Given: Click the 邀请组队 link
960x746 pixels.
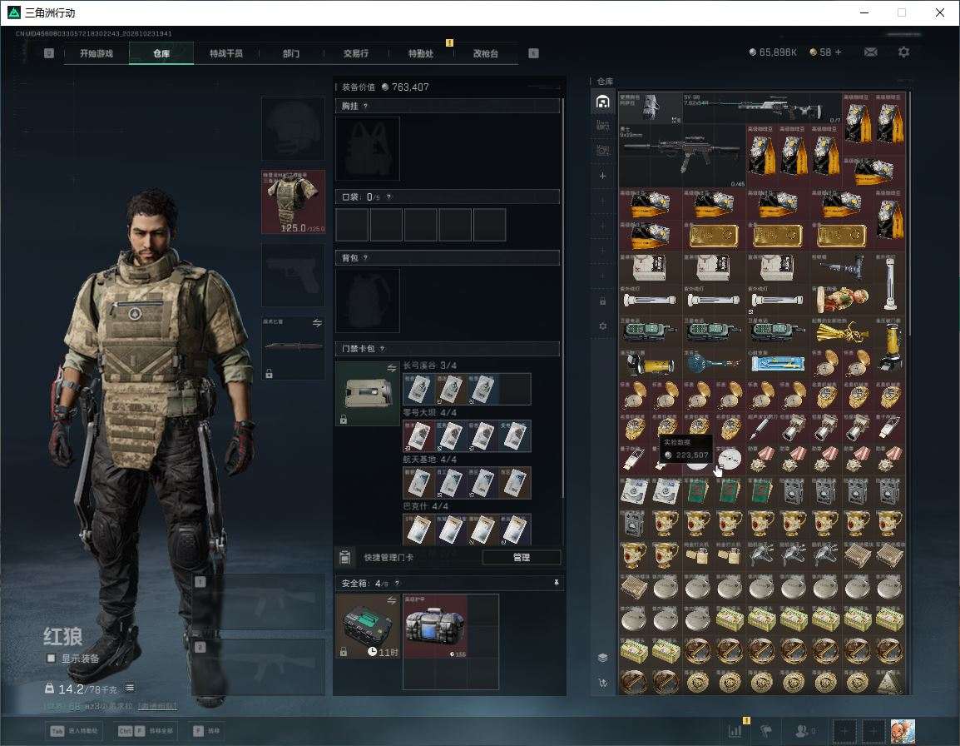Looking at the screenshot, I should pos(156,707).
